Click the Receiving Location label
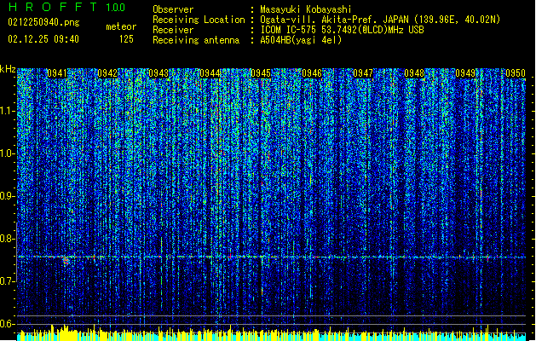 pyautogui.click(x=199, y=20)
